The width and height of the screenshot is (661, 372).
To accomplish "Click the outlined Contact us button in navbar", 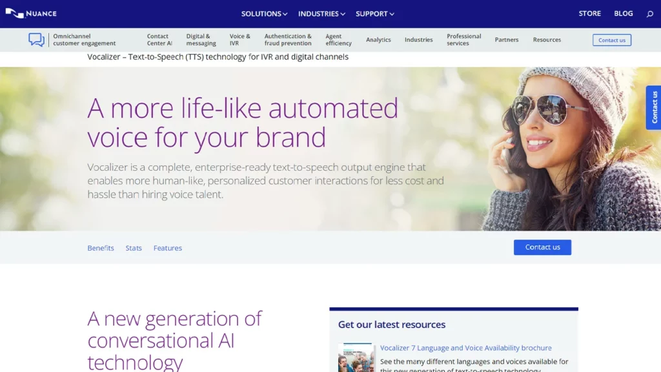I will tap(611, 40).
